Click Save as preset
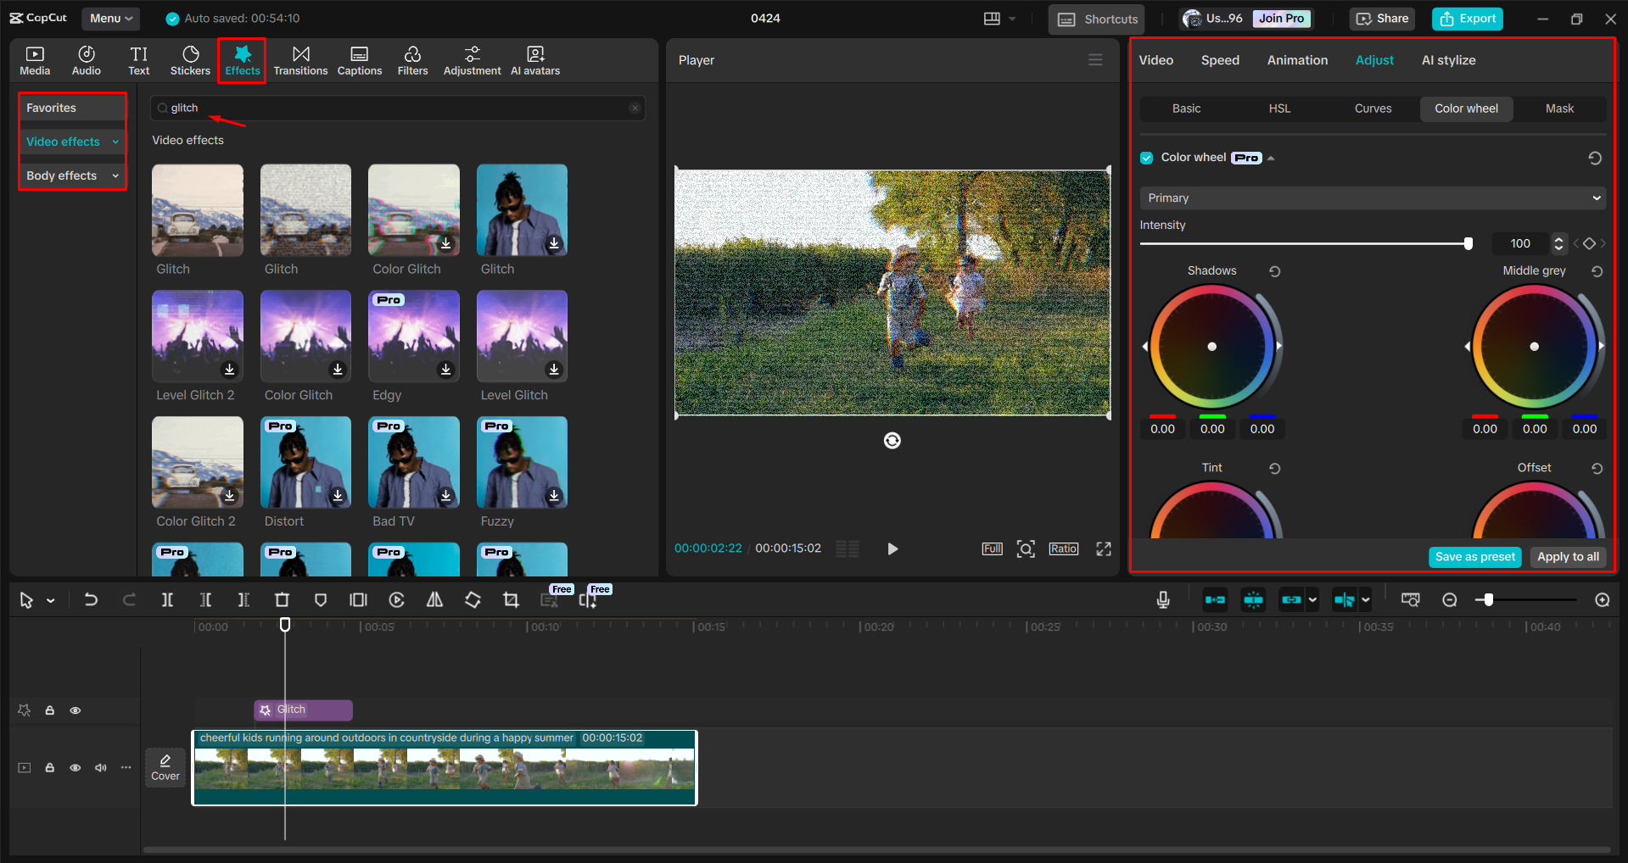The height and width of the screenshot is (863, 1628). [x=1474, y=557]
